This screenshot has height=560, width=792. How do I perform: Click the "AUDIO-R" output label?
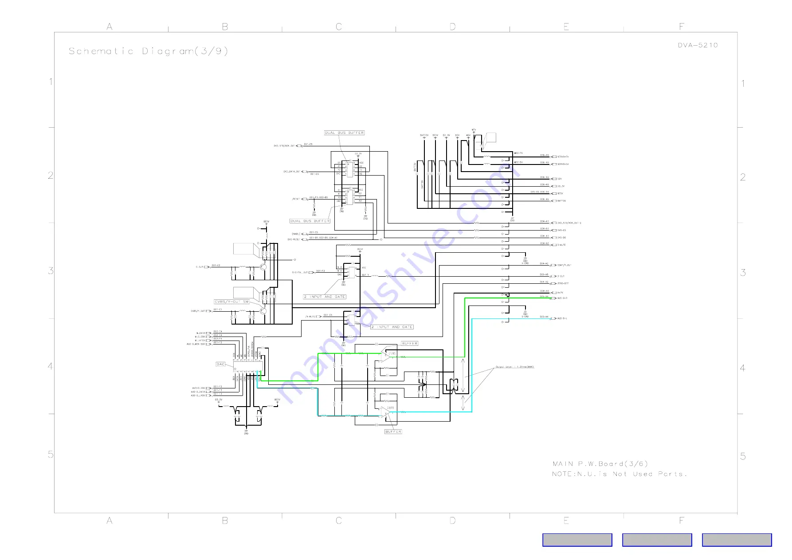tap(562, 298)
